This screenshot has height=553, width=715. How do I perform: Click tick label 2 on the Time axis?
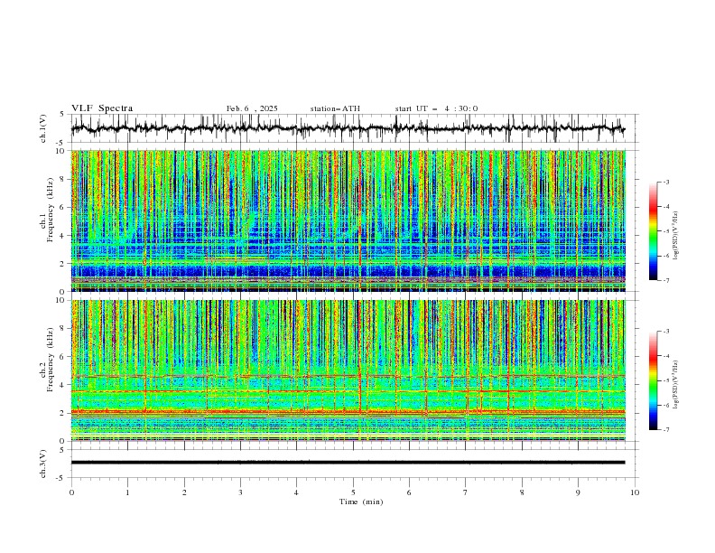click(184, 492)
